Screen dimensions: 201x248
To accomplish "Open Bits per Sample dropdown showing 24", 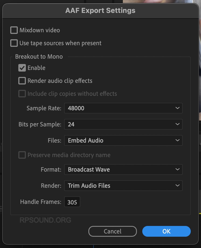I will (x=123, y=124).
